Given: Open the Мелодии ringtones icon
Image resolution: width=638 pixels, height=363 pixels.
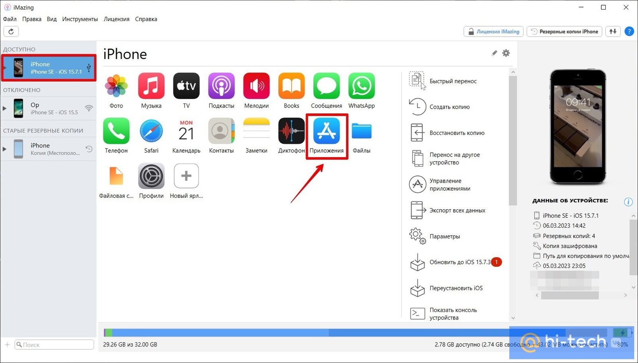Looking at the screenshot, I should (x=256, y=86).
